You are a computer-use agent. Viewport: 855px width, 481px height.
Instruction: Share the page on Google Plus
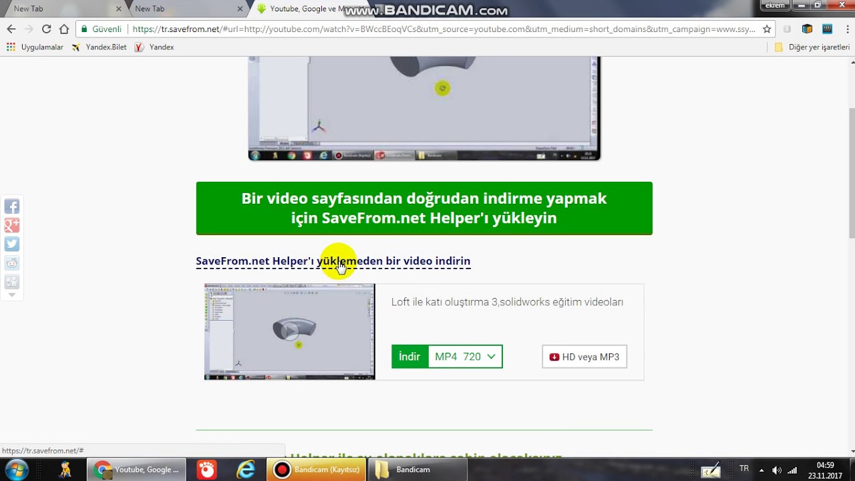pyautogui.click(x=12, y=225)
